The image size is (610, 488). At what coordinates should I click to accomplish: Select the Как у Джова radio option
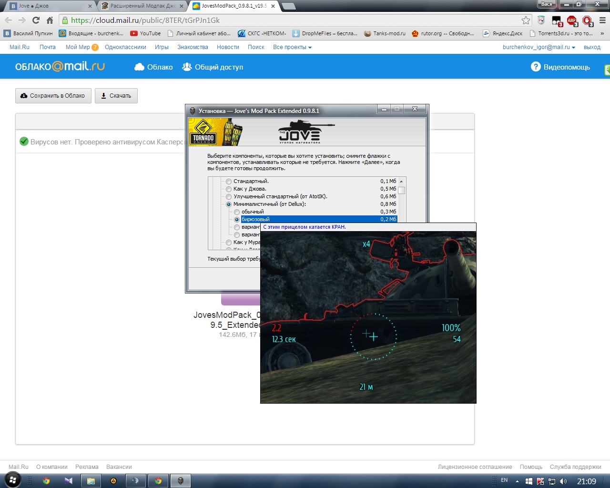(229, 189)
